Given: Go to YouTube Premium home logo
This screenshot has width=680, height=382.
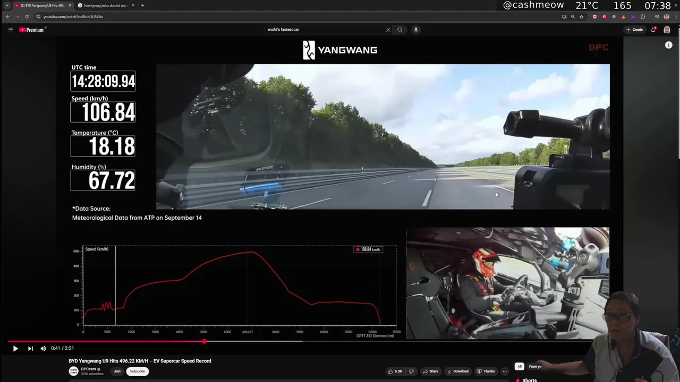Looking at the screenshot, I should pyautogui.click(x=32, y=30).
